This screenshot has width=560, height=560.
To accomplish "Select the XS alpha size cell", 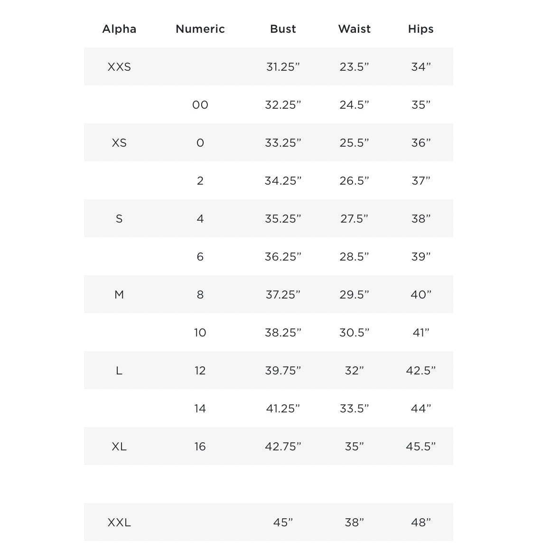I will point(119,143).
